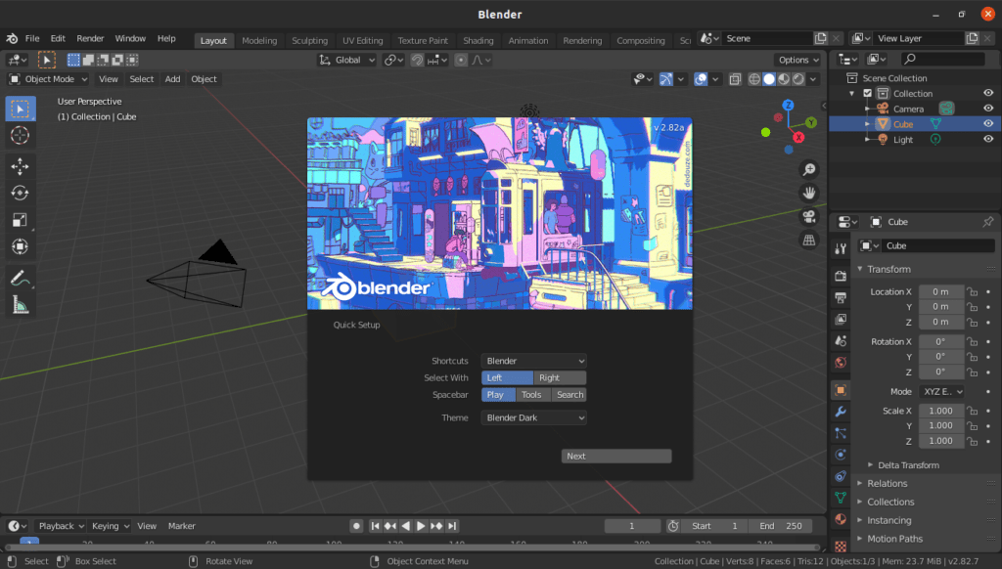Select rendered viewport shading sphere
The height and width of the screenshot is (569, 1002).
click(798, 79)
